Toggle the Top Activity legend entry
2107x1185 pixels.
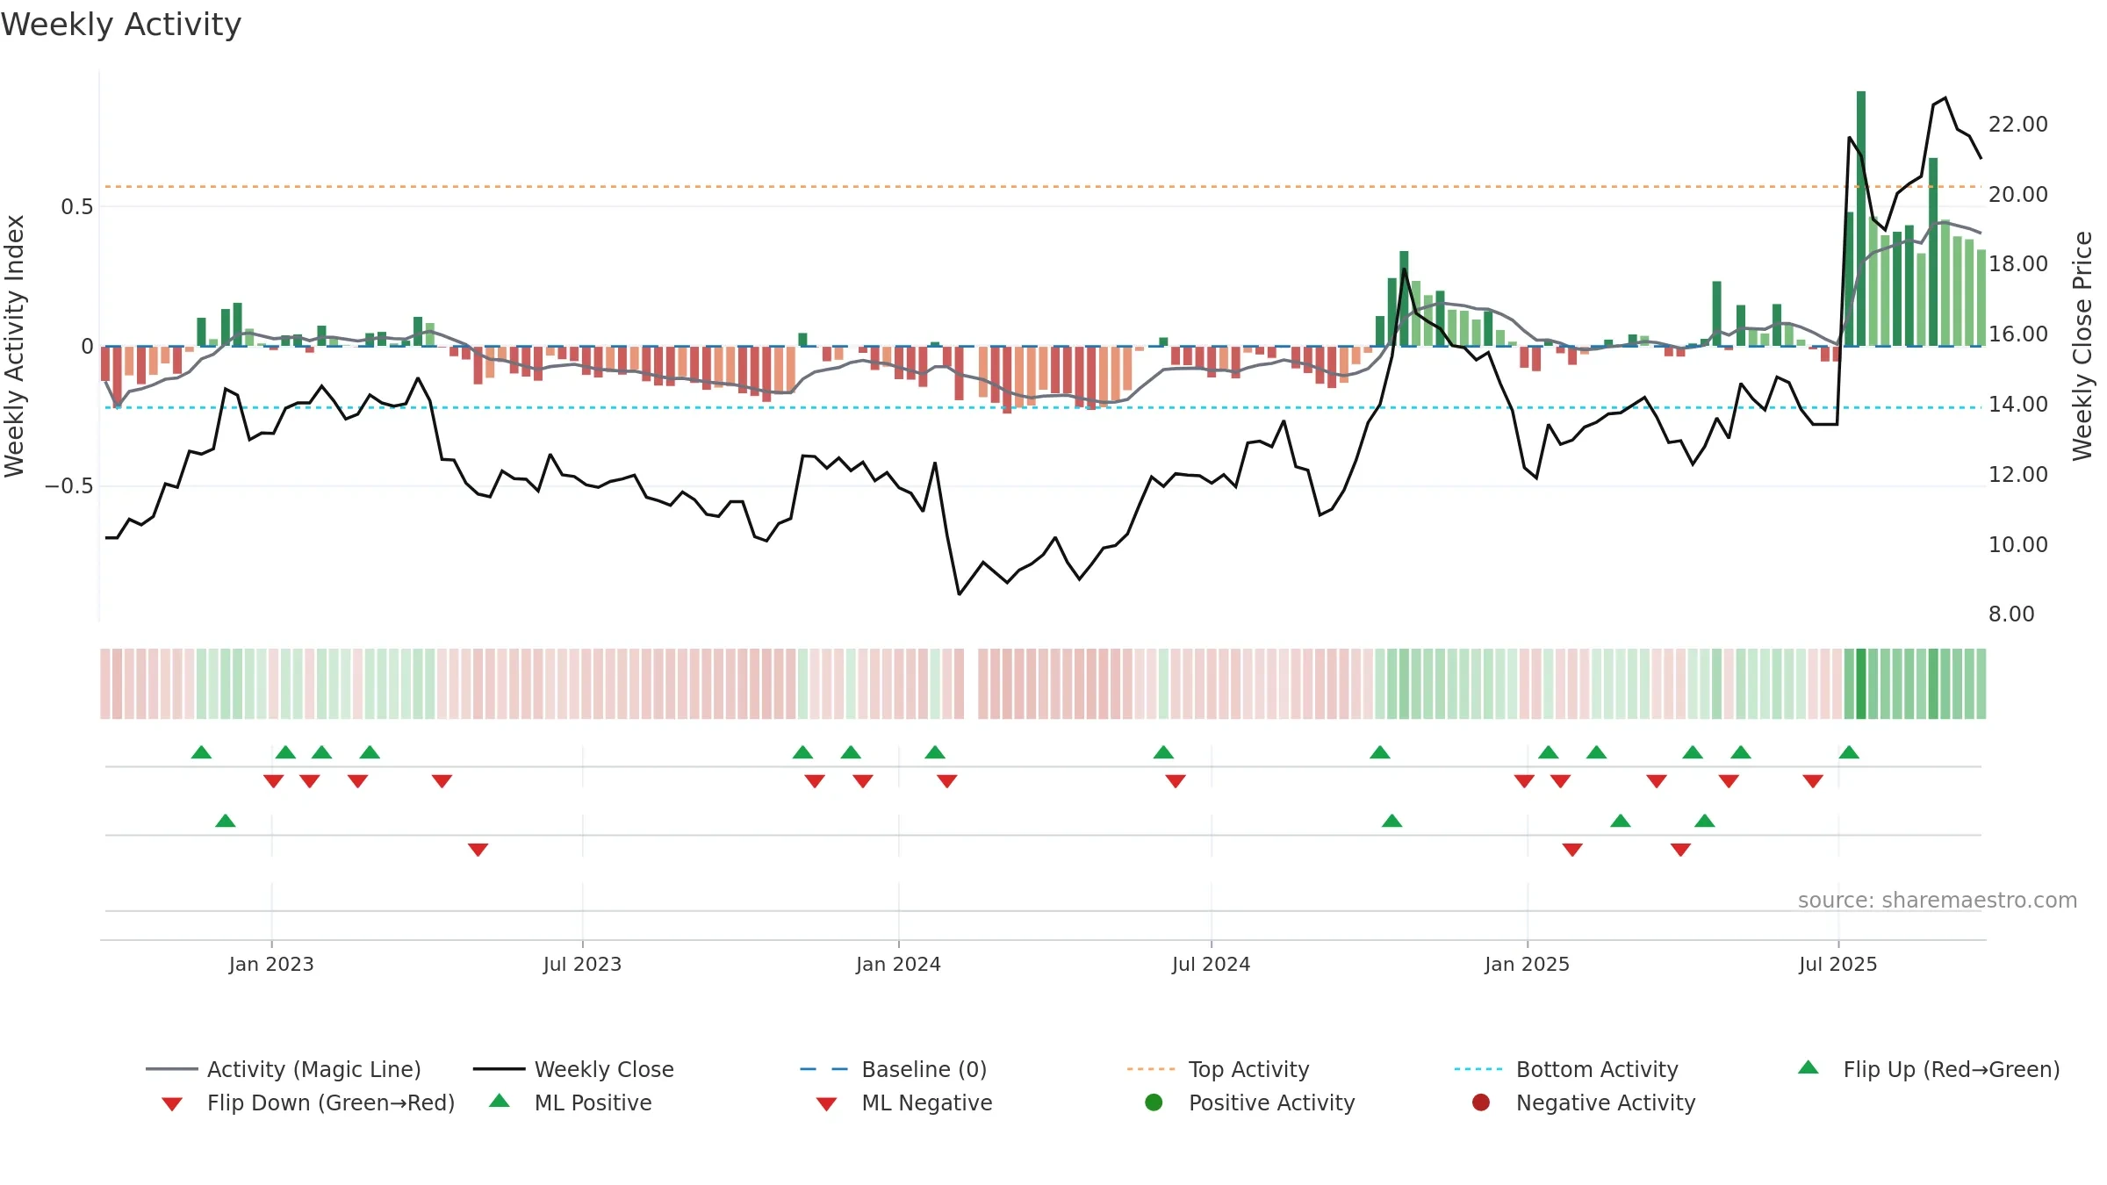click(x=1218, y=1069)
